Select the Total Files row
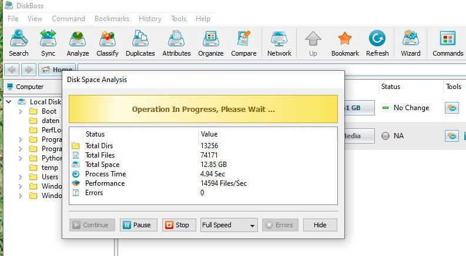 tap(203, 155)
